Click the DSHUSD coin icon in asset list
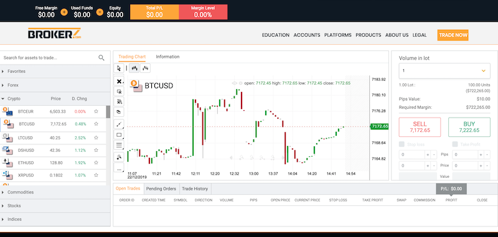 7,150
